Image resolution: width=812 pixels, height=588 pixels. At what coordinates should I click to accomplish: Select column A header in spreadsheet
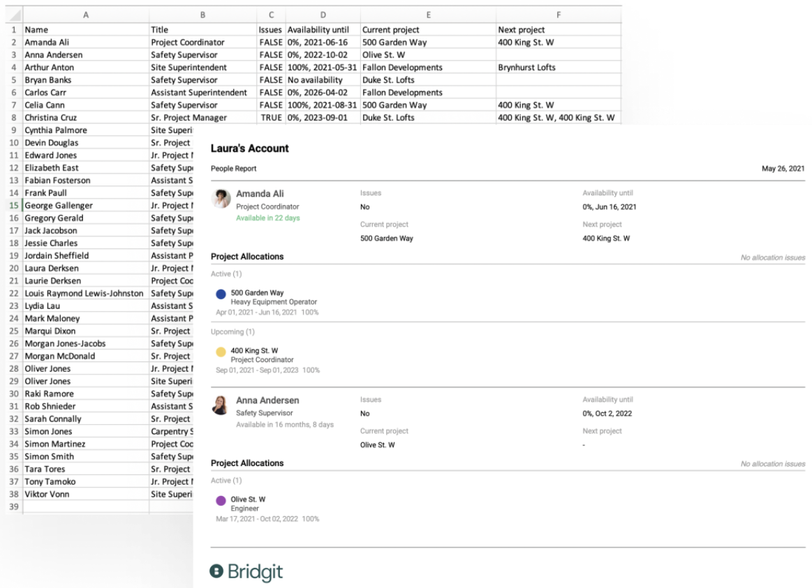tap(86, 15)
